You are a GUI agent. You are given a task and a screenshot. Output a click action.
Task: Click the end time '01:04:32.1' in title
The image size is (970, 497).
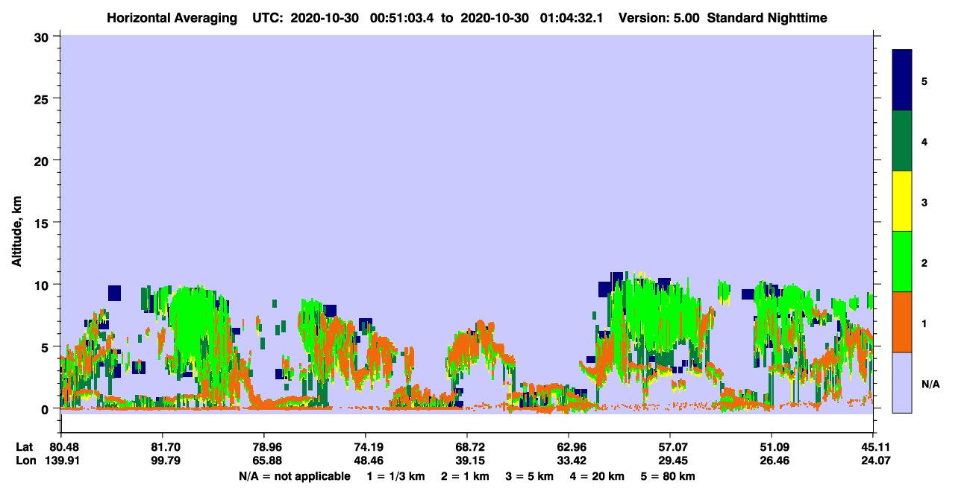(571, 18)
